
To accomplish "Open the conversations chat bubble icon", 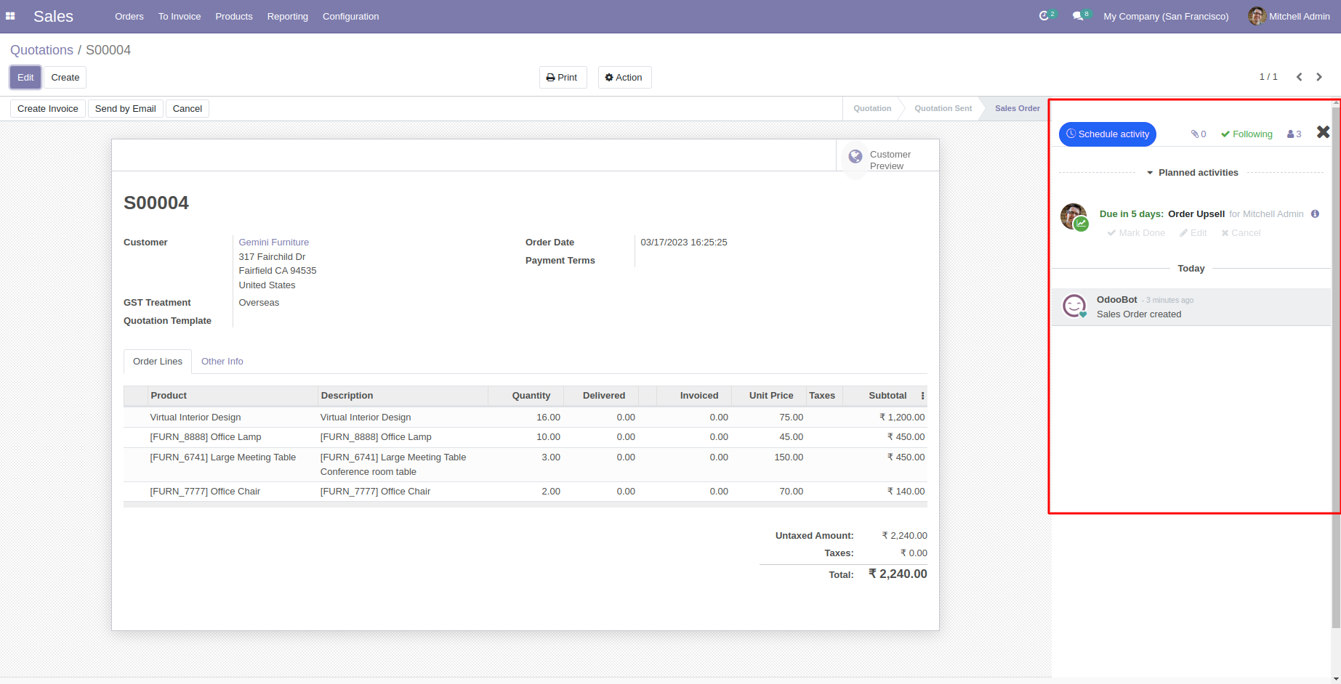I will click(1078, 16).
